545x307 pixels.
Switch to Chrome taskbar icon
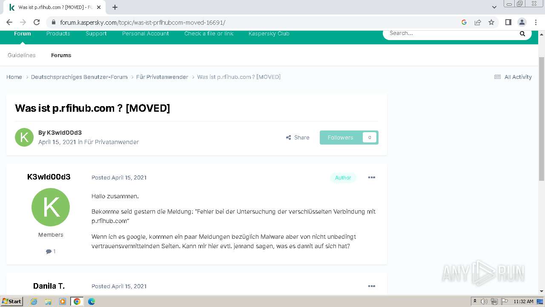coord(77,301)
